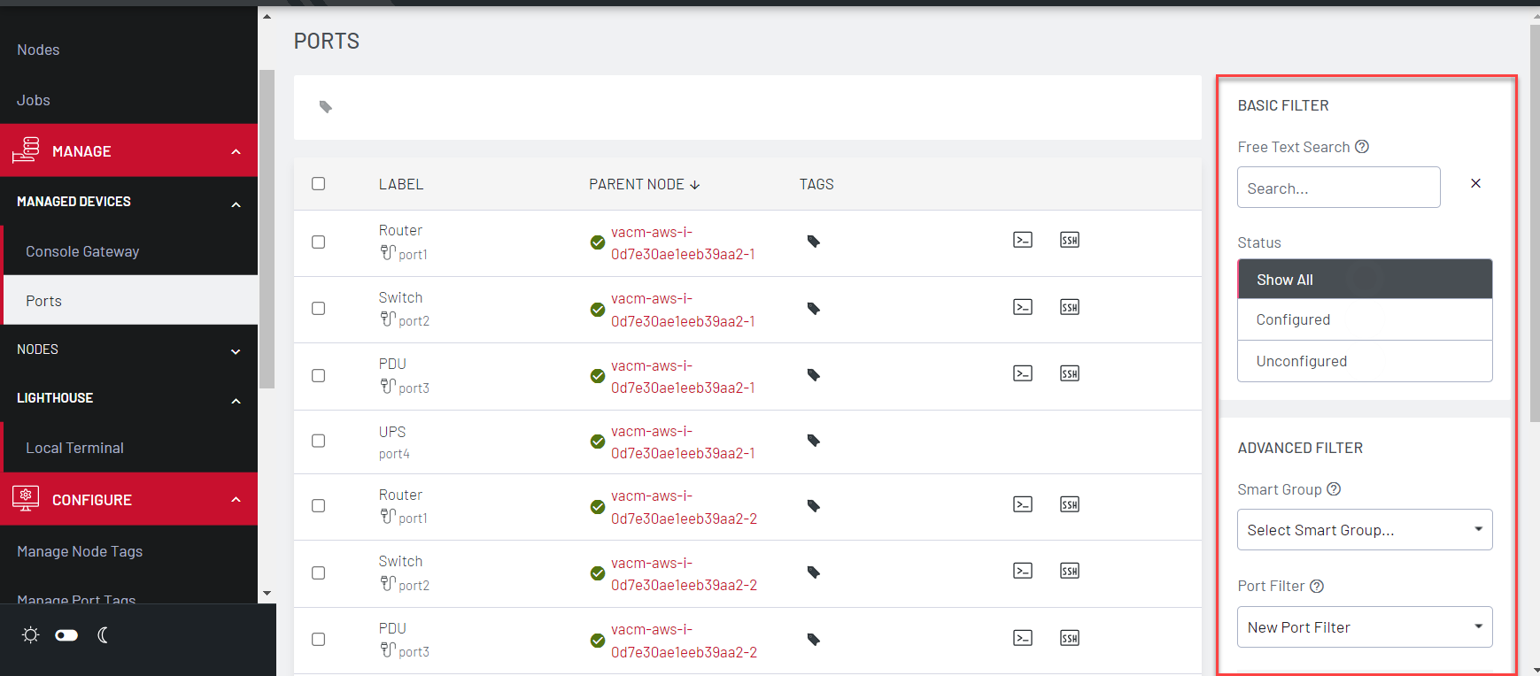Filter status by Unconfigured
The image size is (1540, 676).
pos(1365,361)
